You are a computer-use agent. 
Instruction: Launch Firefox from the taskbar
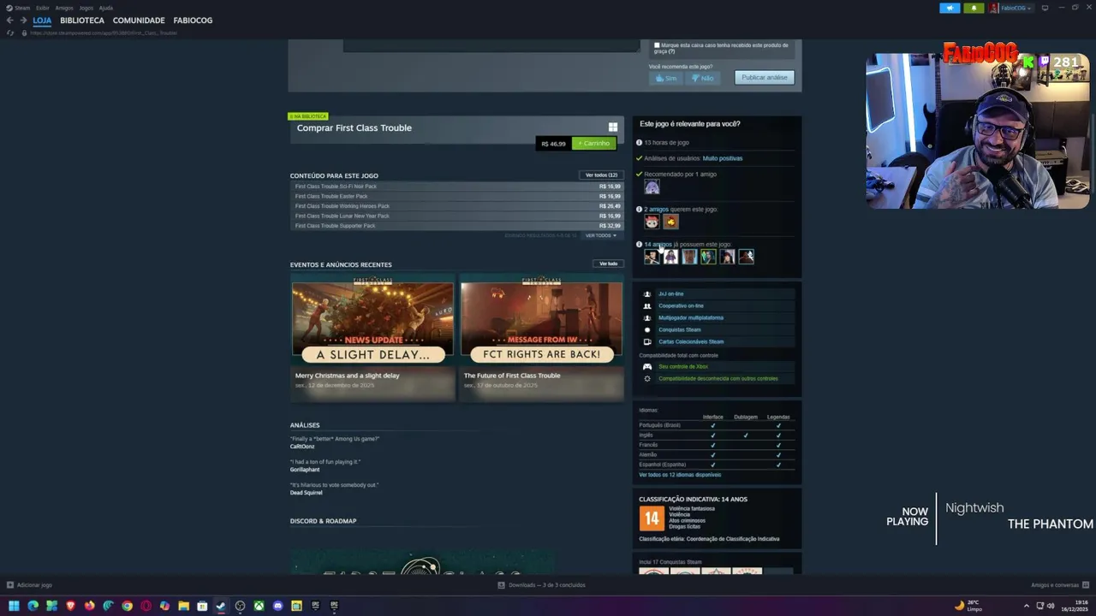pos(89,606)
